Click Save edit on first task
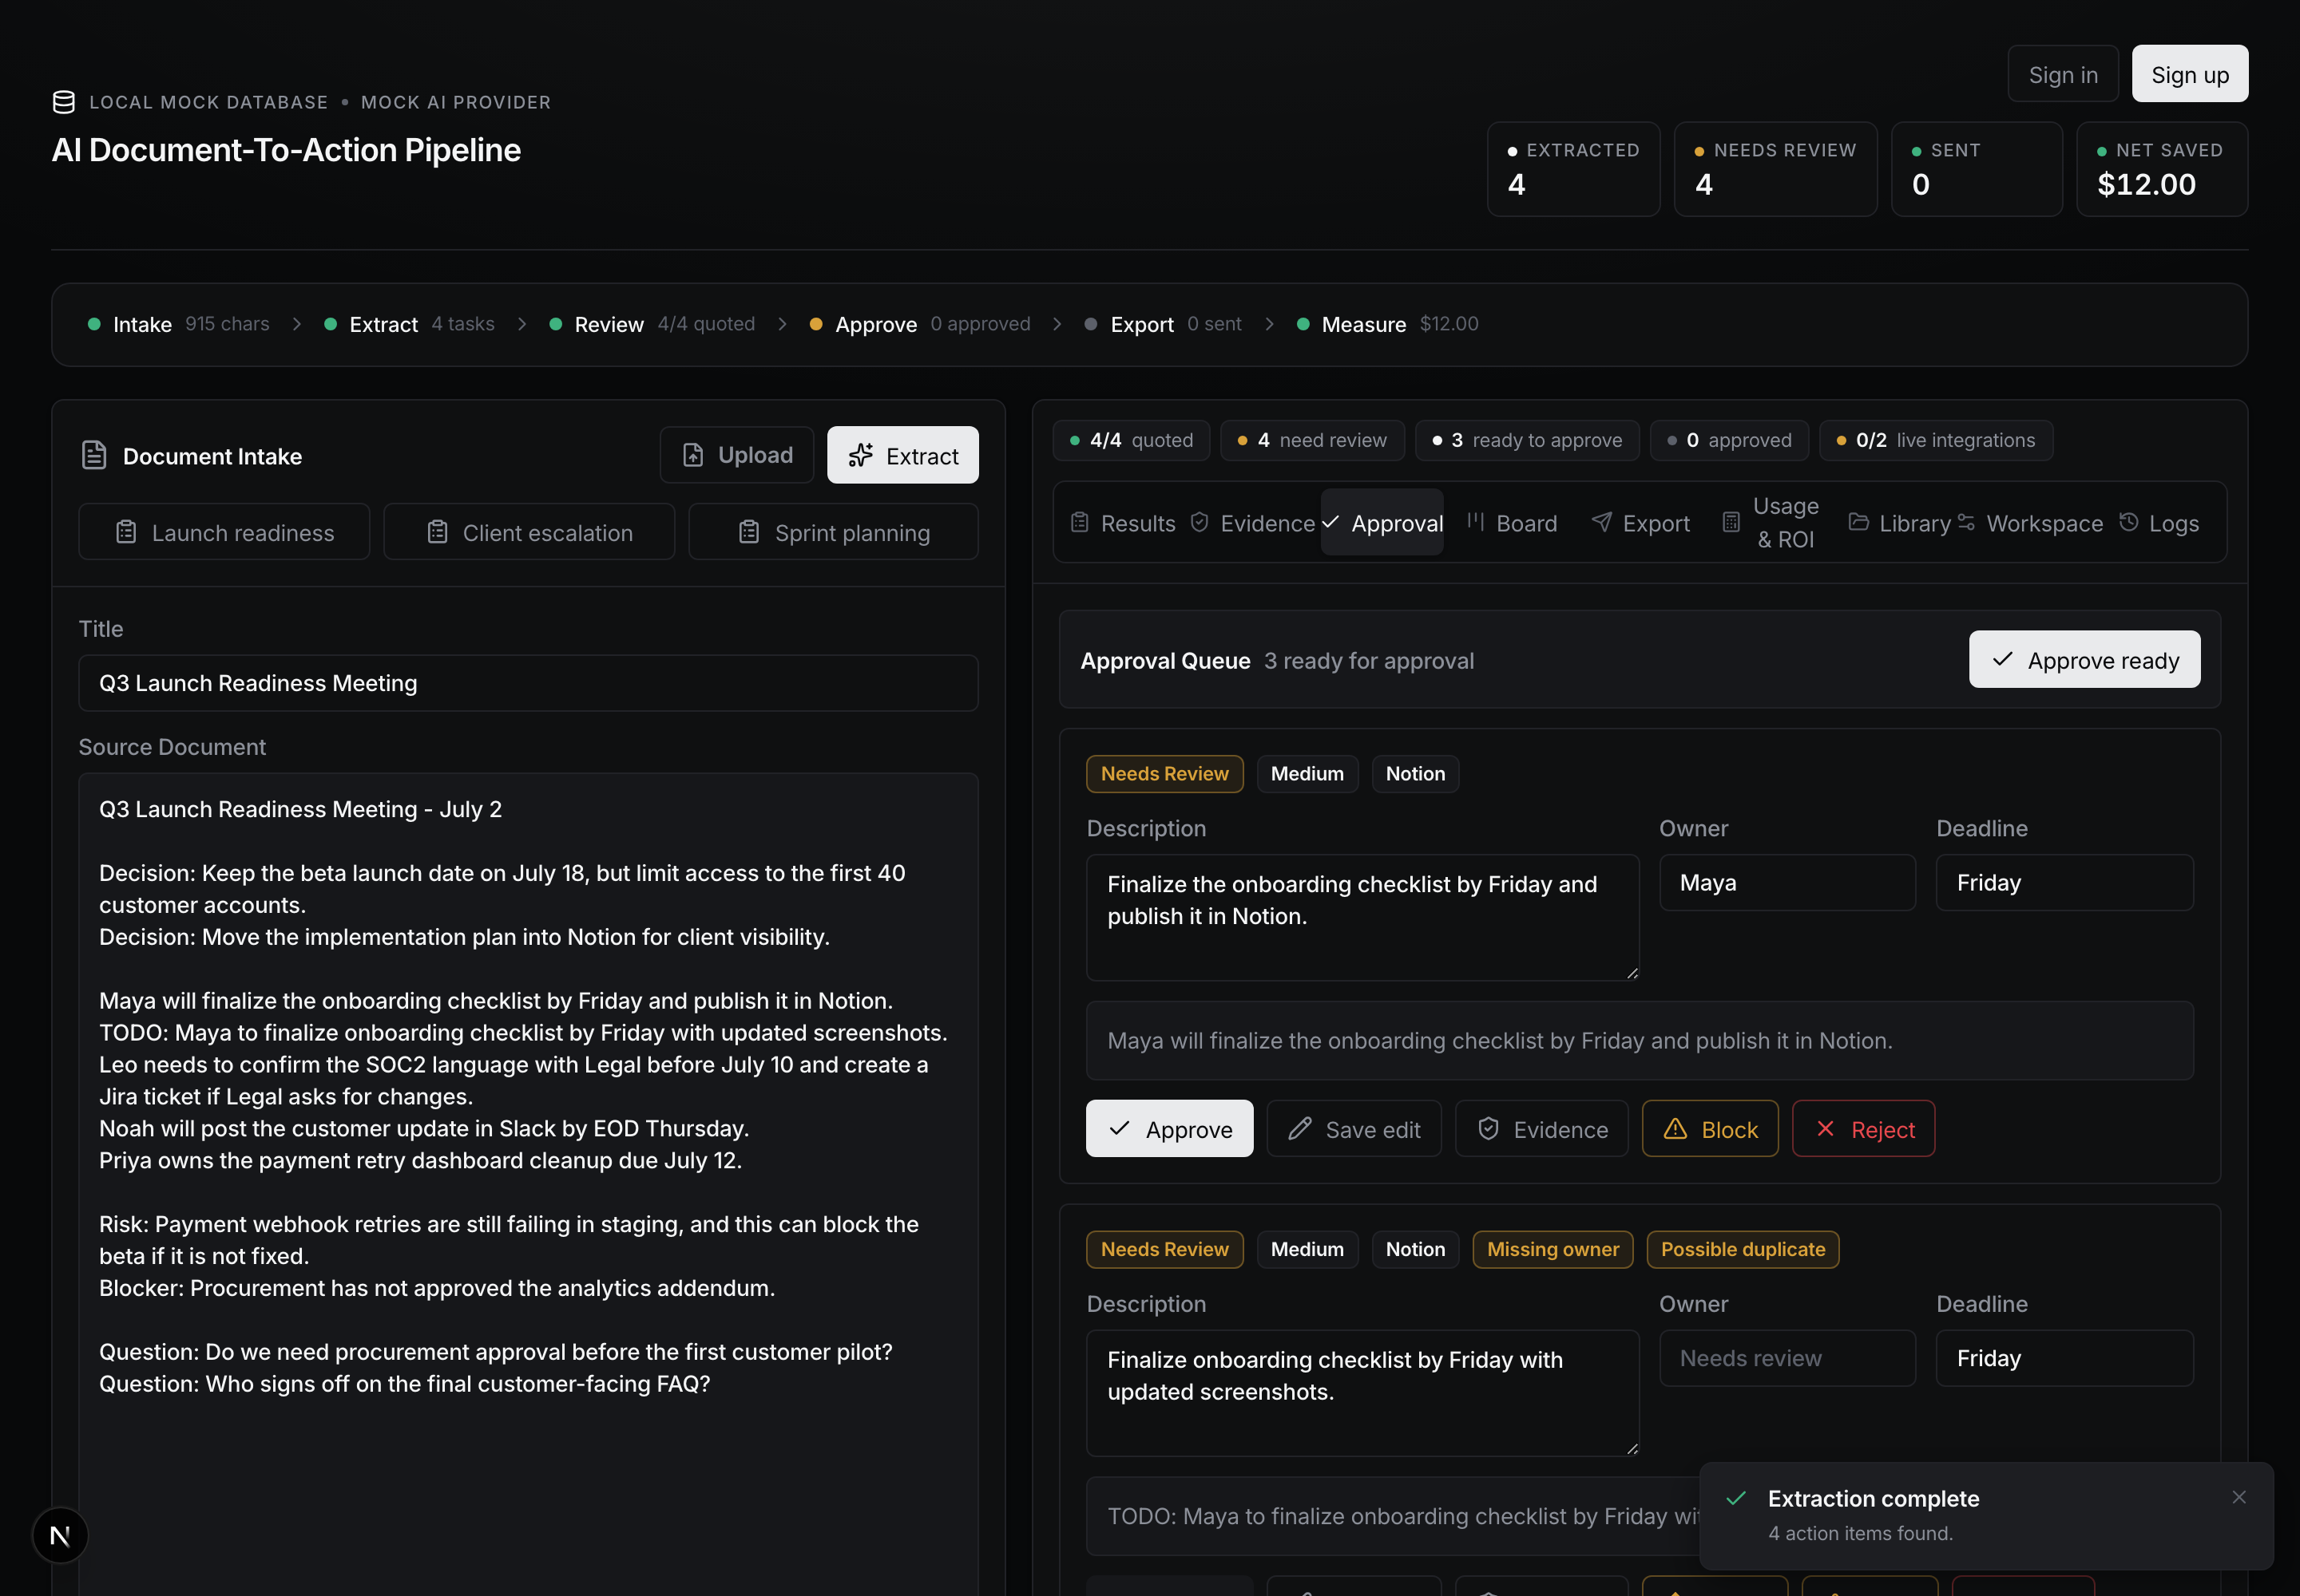The image size is (2300, 1596). tap(1354, 1129)
